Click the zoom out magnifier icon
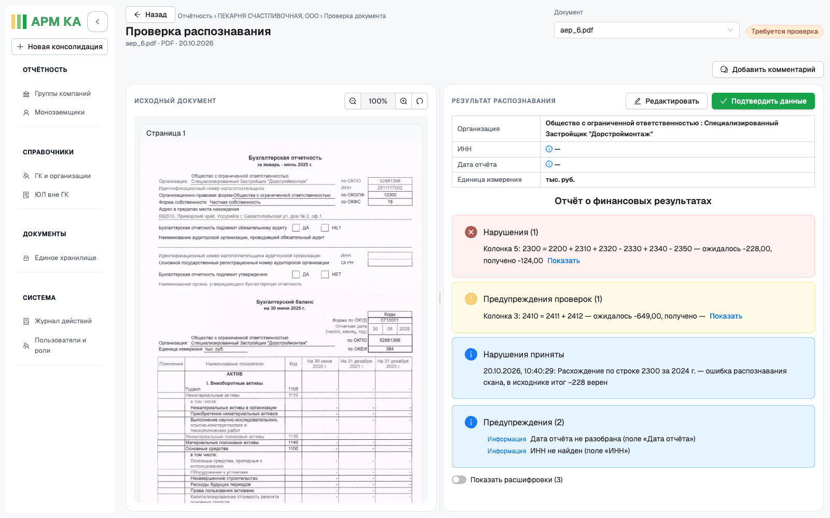Image resolution: width=830 pixels, height=518 pixels. pyautogui.click(x=353, y=101)
